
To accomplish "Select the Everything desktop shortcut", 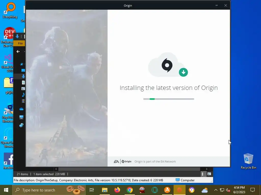I will pos(10,10).
